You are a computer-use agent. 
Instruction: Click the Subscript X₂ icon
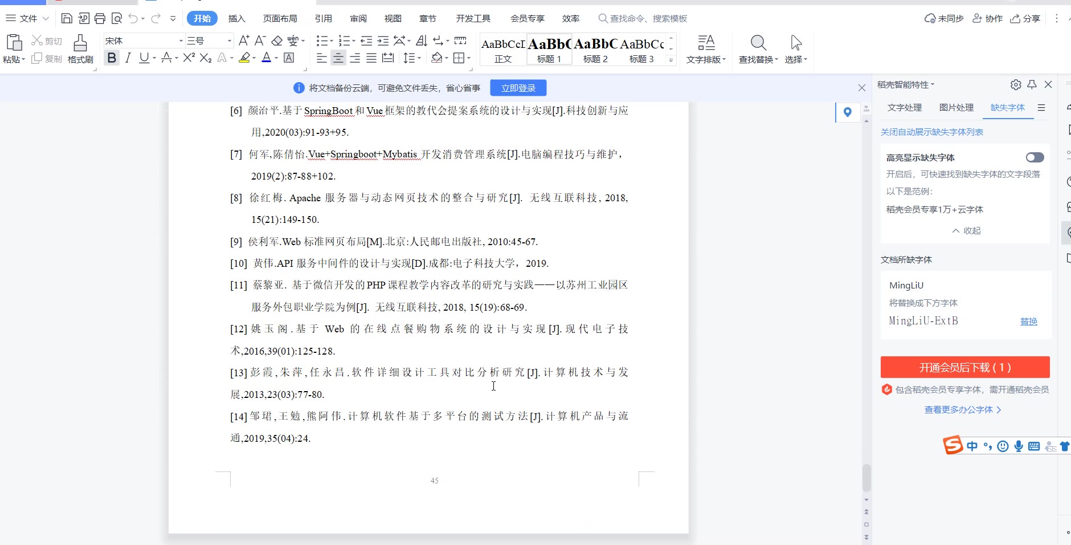(206, 58)
